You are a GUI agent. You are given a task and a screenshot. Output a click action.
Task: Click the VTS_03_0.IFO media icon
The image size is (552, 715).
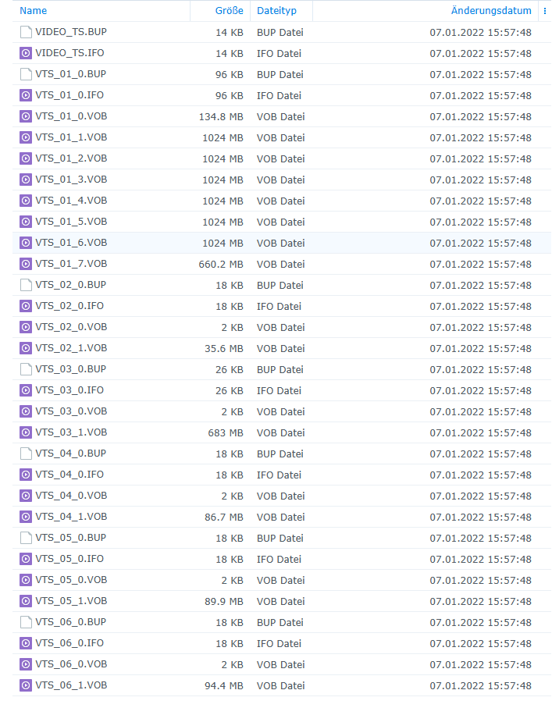(x=26, y=390)
